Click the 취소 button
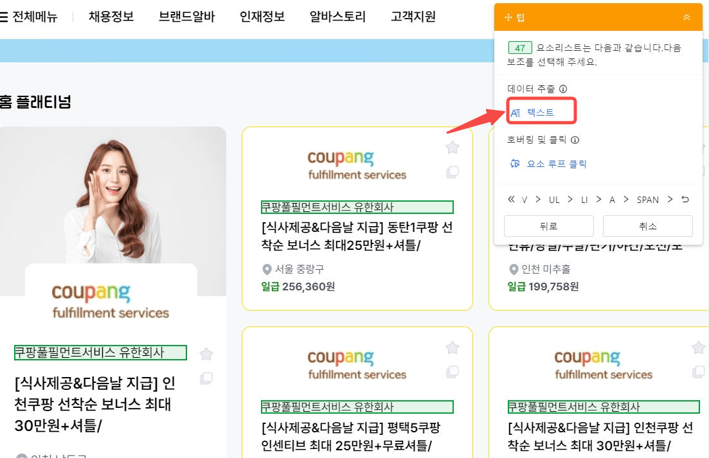This screenshot has width=709, height=458. pos(647,226)
